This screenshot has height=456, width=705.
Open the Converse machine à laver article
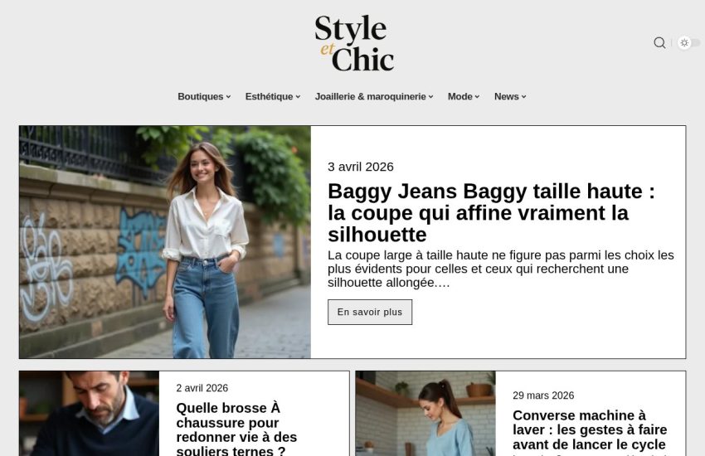pos(590,430)
